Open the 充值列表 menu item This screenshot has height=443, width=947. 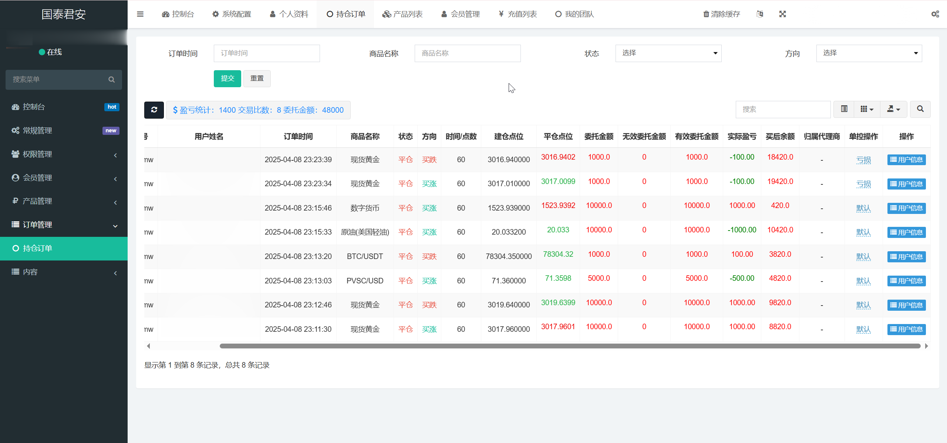point(517,14)
